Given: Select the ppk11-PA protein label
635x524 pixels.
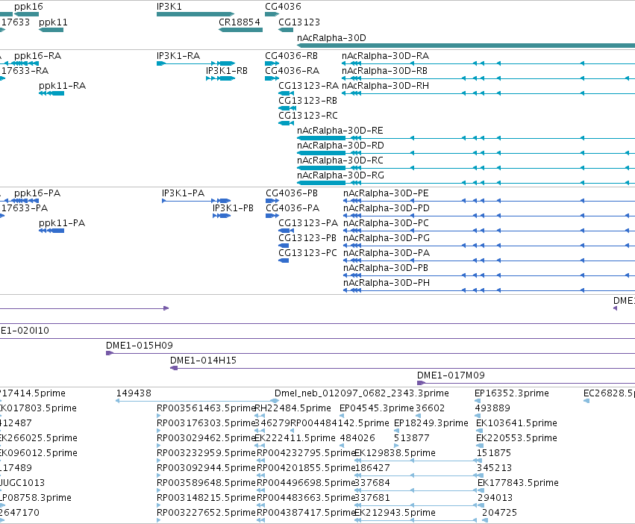Looking at the screenshot, I should (62, 223).
